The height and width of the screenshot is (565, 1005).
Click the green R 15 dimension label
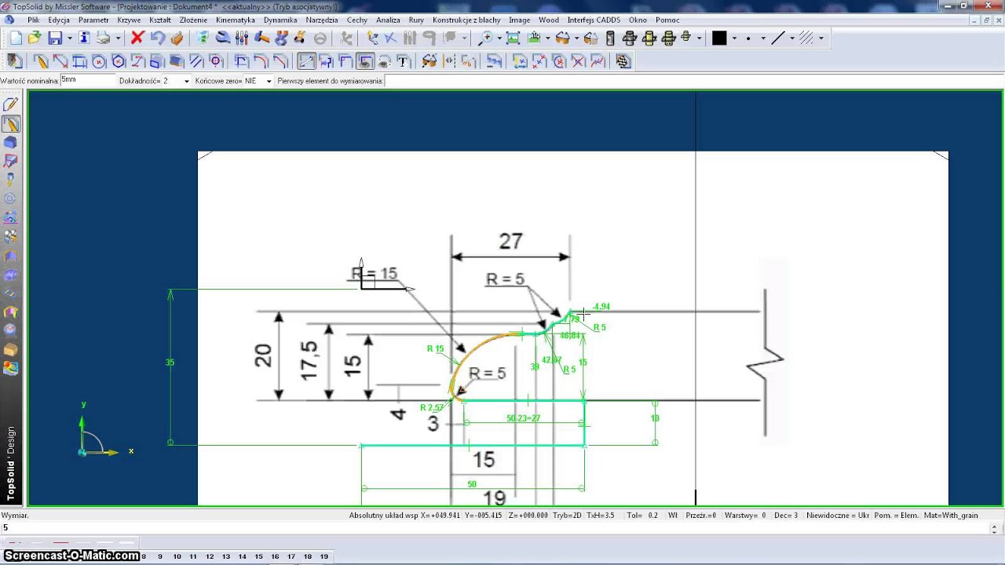pos(435,348)
